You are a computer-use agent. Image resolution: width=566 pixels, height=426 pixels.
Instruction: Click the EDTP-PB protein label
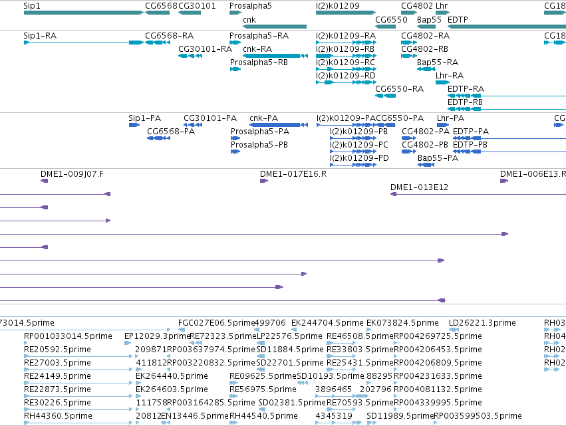(470, 145)
